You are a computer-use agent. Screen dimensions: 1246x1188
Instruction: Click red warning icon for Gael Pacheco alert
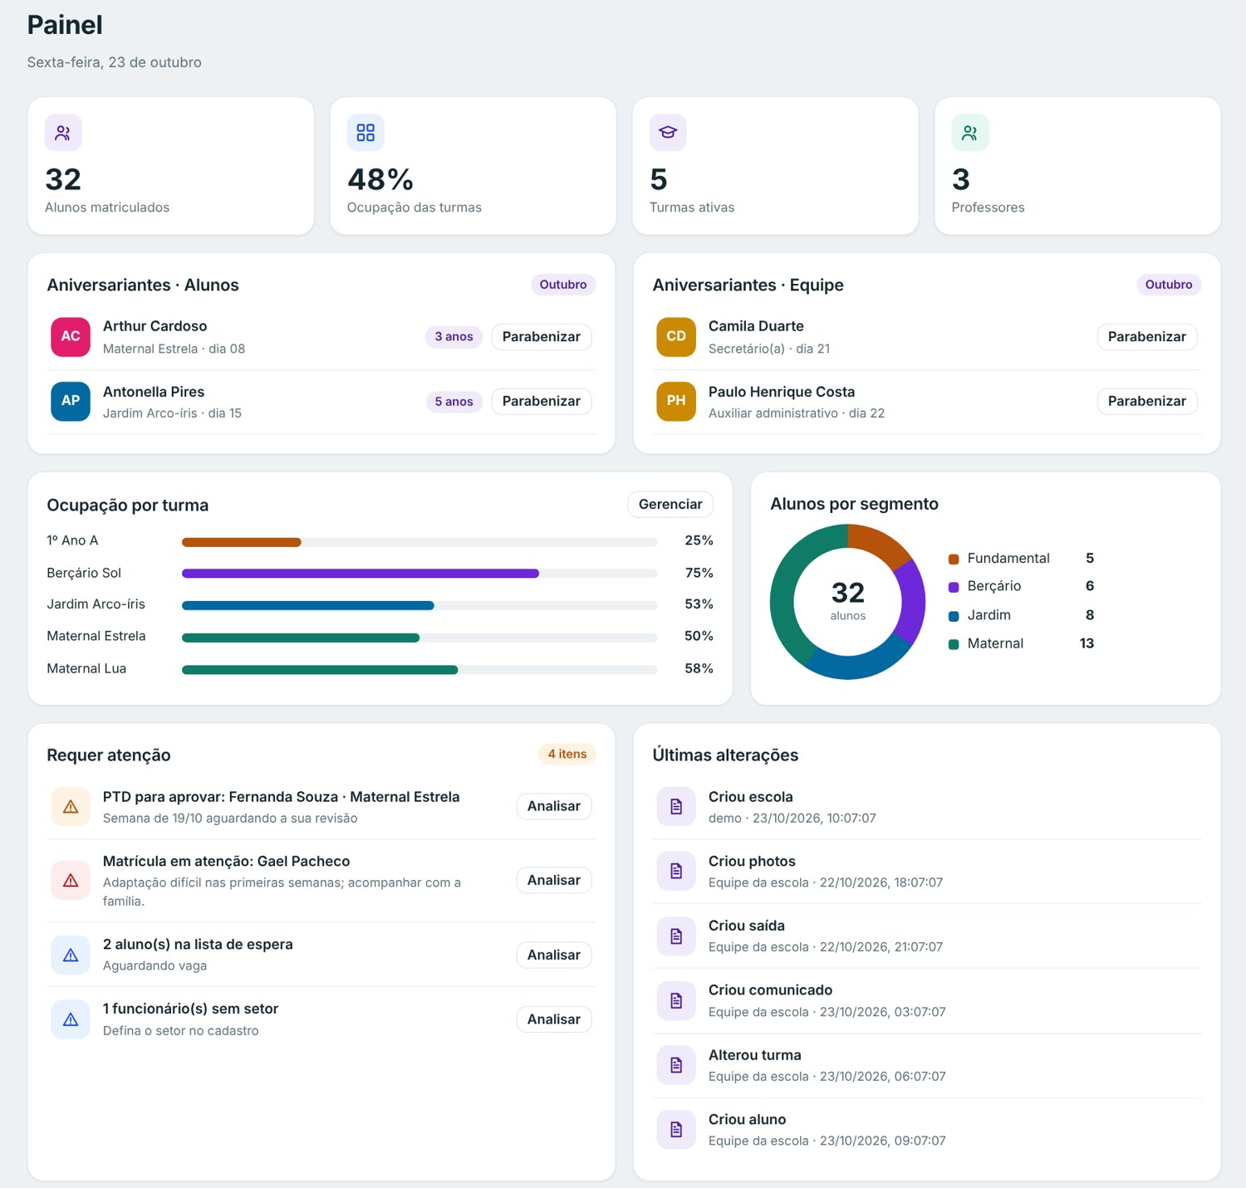[x=71, y=881]
